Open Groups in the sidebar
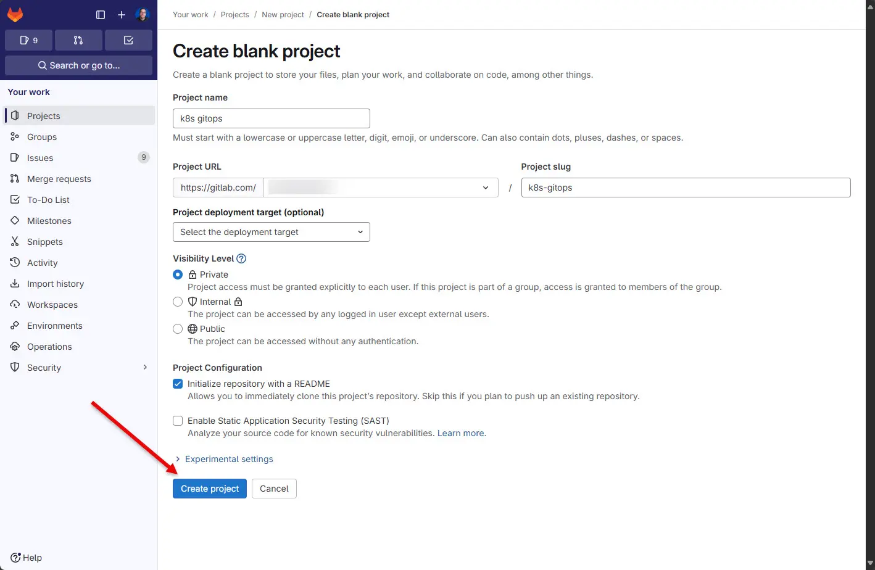875x570 pixels. tap(42, 137)
